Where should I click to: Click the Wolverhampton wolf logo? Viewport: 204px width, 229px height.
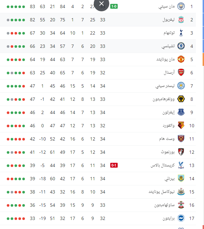pos(181,99)
